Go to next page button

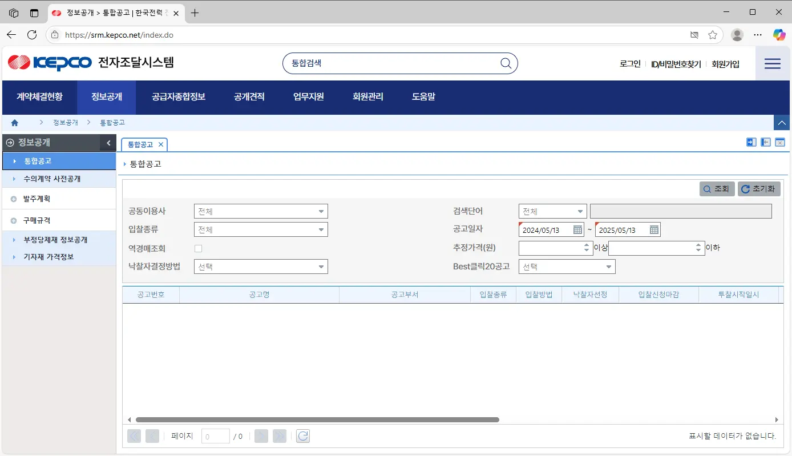[261, 436]
